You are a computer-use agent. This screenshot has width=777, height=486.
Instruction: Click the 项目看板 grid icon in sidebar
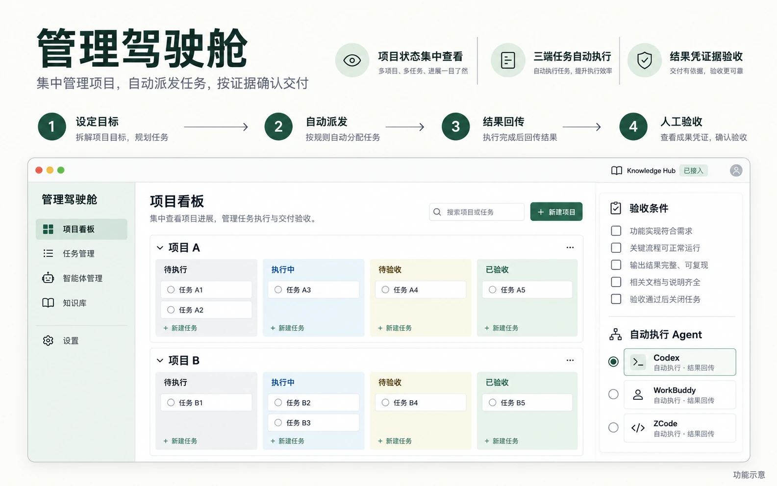point(48,229)
